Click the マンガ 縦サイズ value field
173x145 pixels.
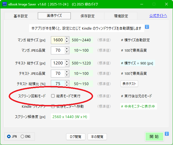58,40
